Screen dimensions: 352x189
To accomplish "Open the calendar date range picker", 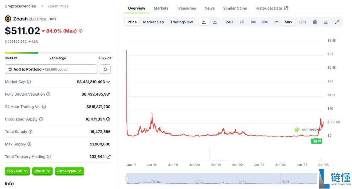I will pyautogui.click(x=315, y=22).
